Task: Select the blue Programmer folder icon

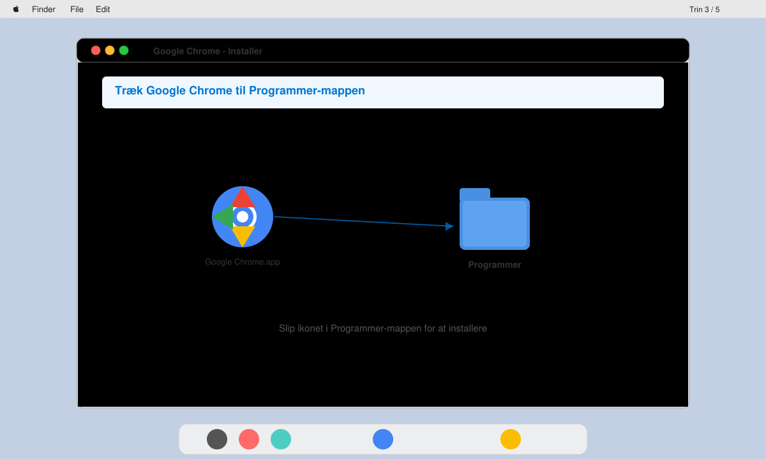Action: tap(495, 219)
